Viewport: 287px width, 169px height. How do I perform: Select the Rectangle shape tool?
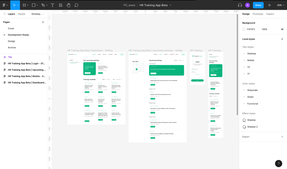click(33, 5)
